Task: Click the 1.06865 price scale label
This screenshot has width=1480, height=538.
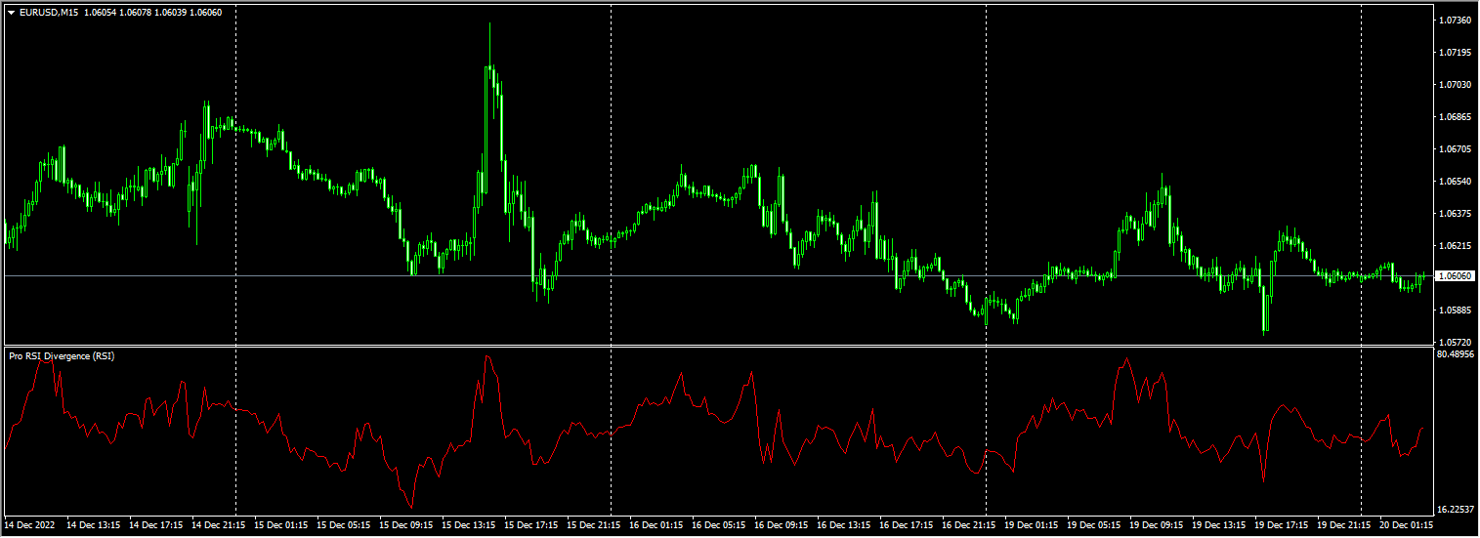Action: (x=1456, y=117)
